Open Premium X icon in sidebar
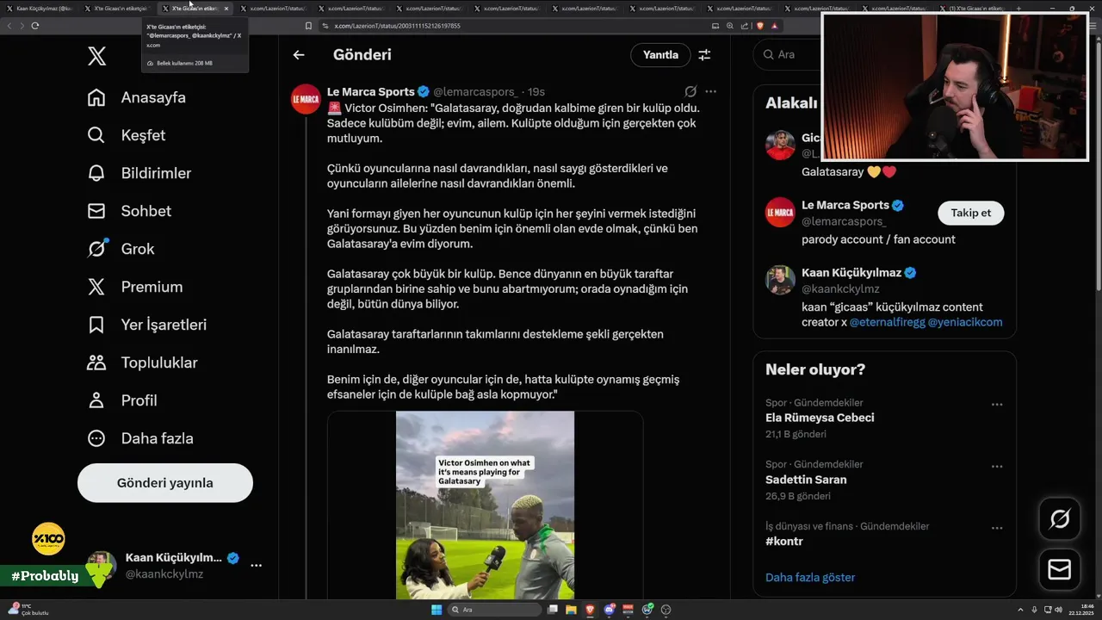This screenshot has height=620, width=1102. [96, 287]
